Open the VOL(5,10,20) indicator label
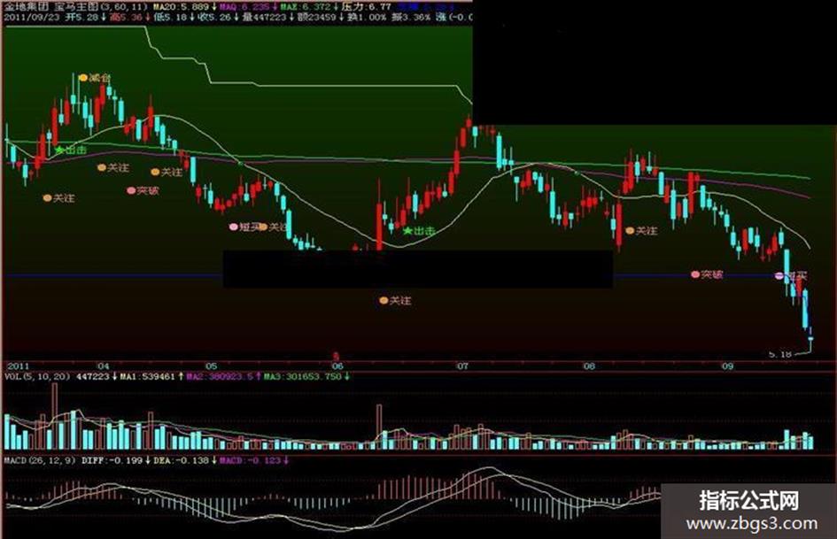The image size is (837, 539). pyautogui.click(x=37, y=377)
